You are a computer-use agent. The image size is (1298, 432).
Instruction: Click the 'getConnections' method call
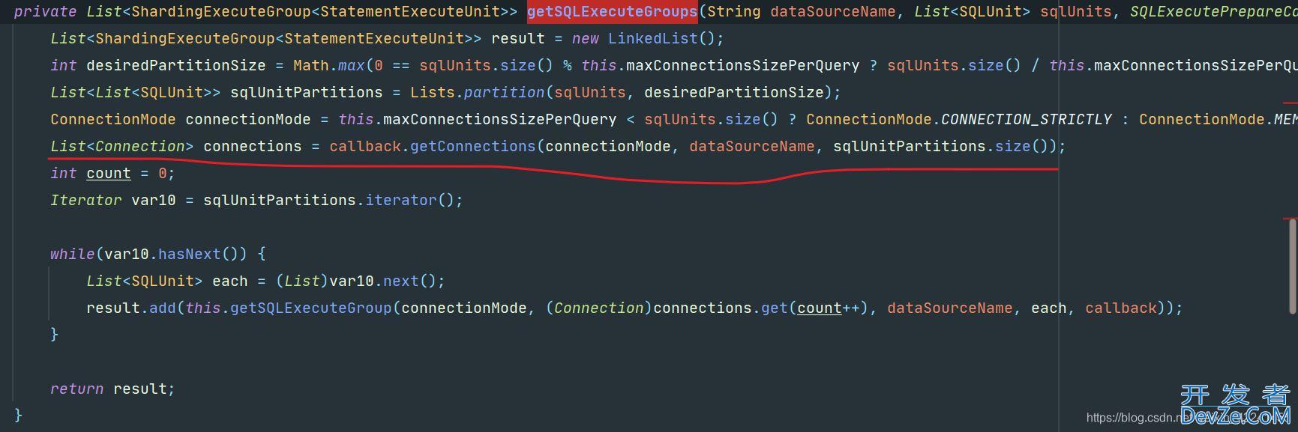(x=472, y=146)
